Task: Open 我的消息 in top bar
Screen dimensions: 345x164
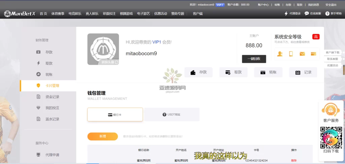Action: click(314, 5)
